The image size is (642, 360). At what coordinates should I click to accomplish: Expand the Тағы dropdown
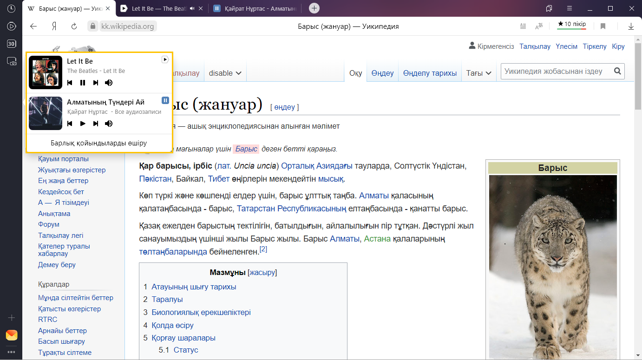(x=478, y=73)
